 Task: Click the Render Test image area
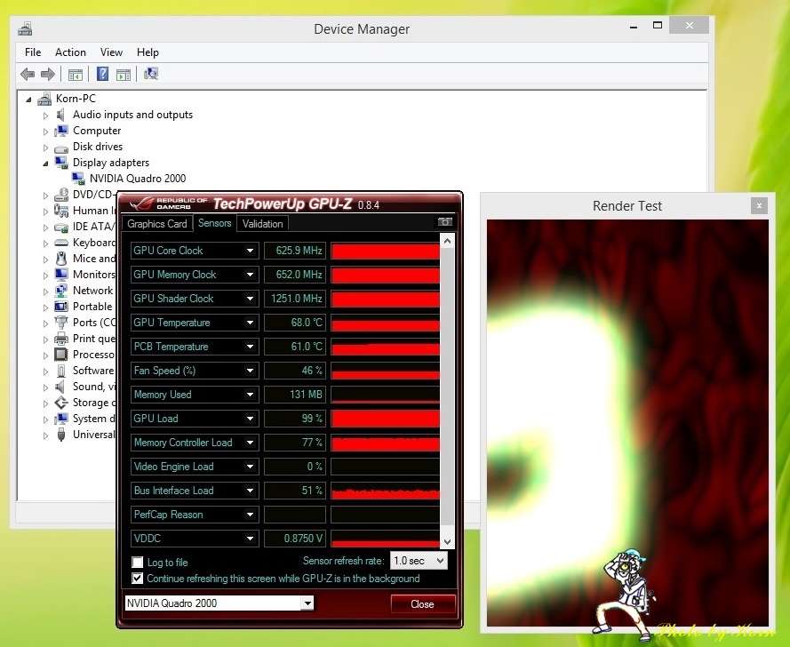click(627, 422)
